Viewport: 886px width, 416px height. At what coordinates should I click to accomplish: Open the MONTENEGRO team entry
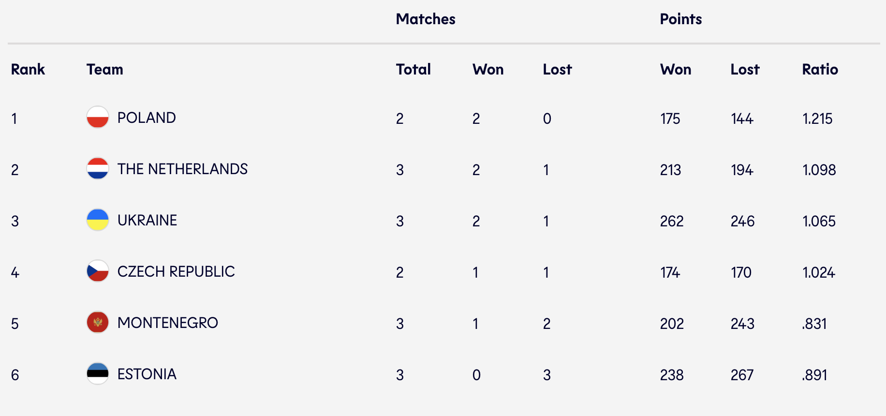coord(168,323)
